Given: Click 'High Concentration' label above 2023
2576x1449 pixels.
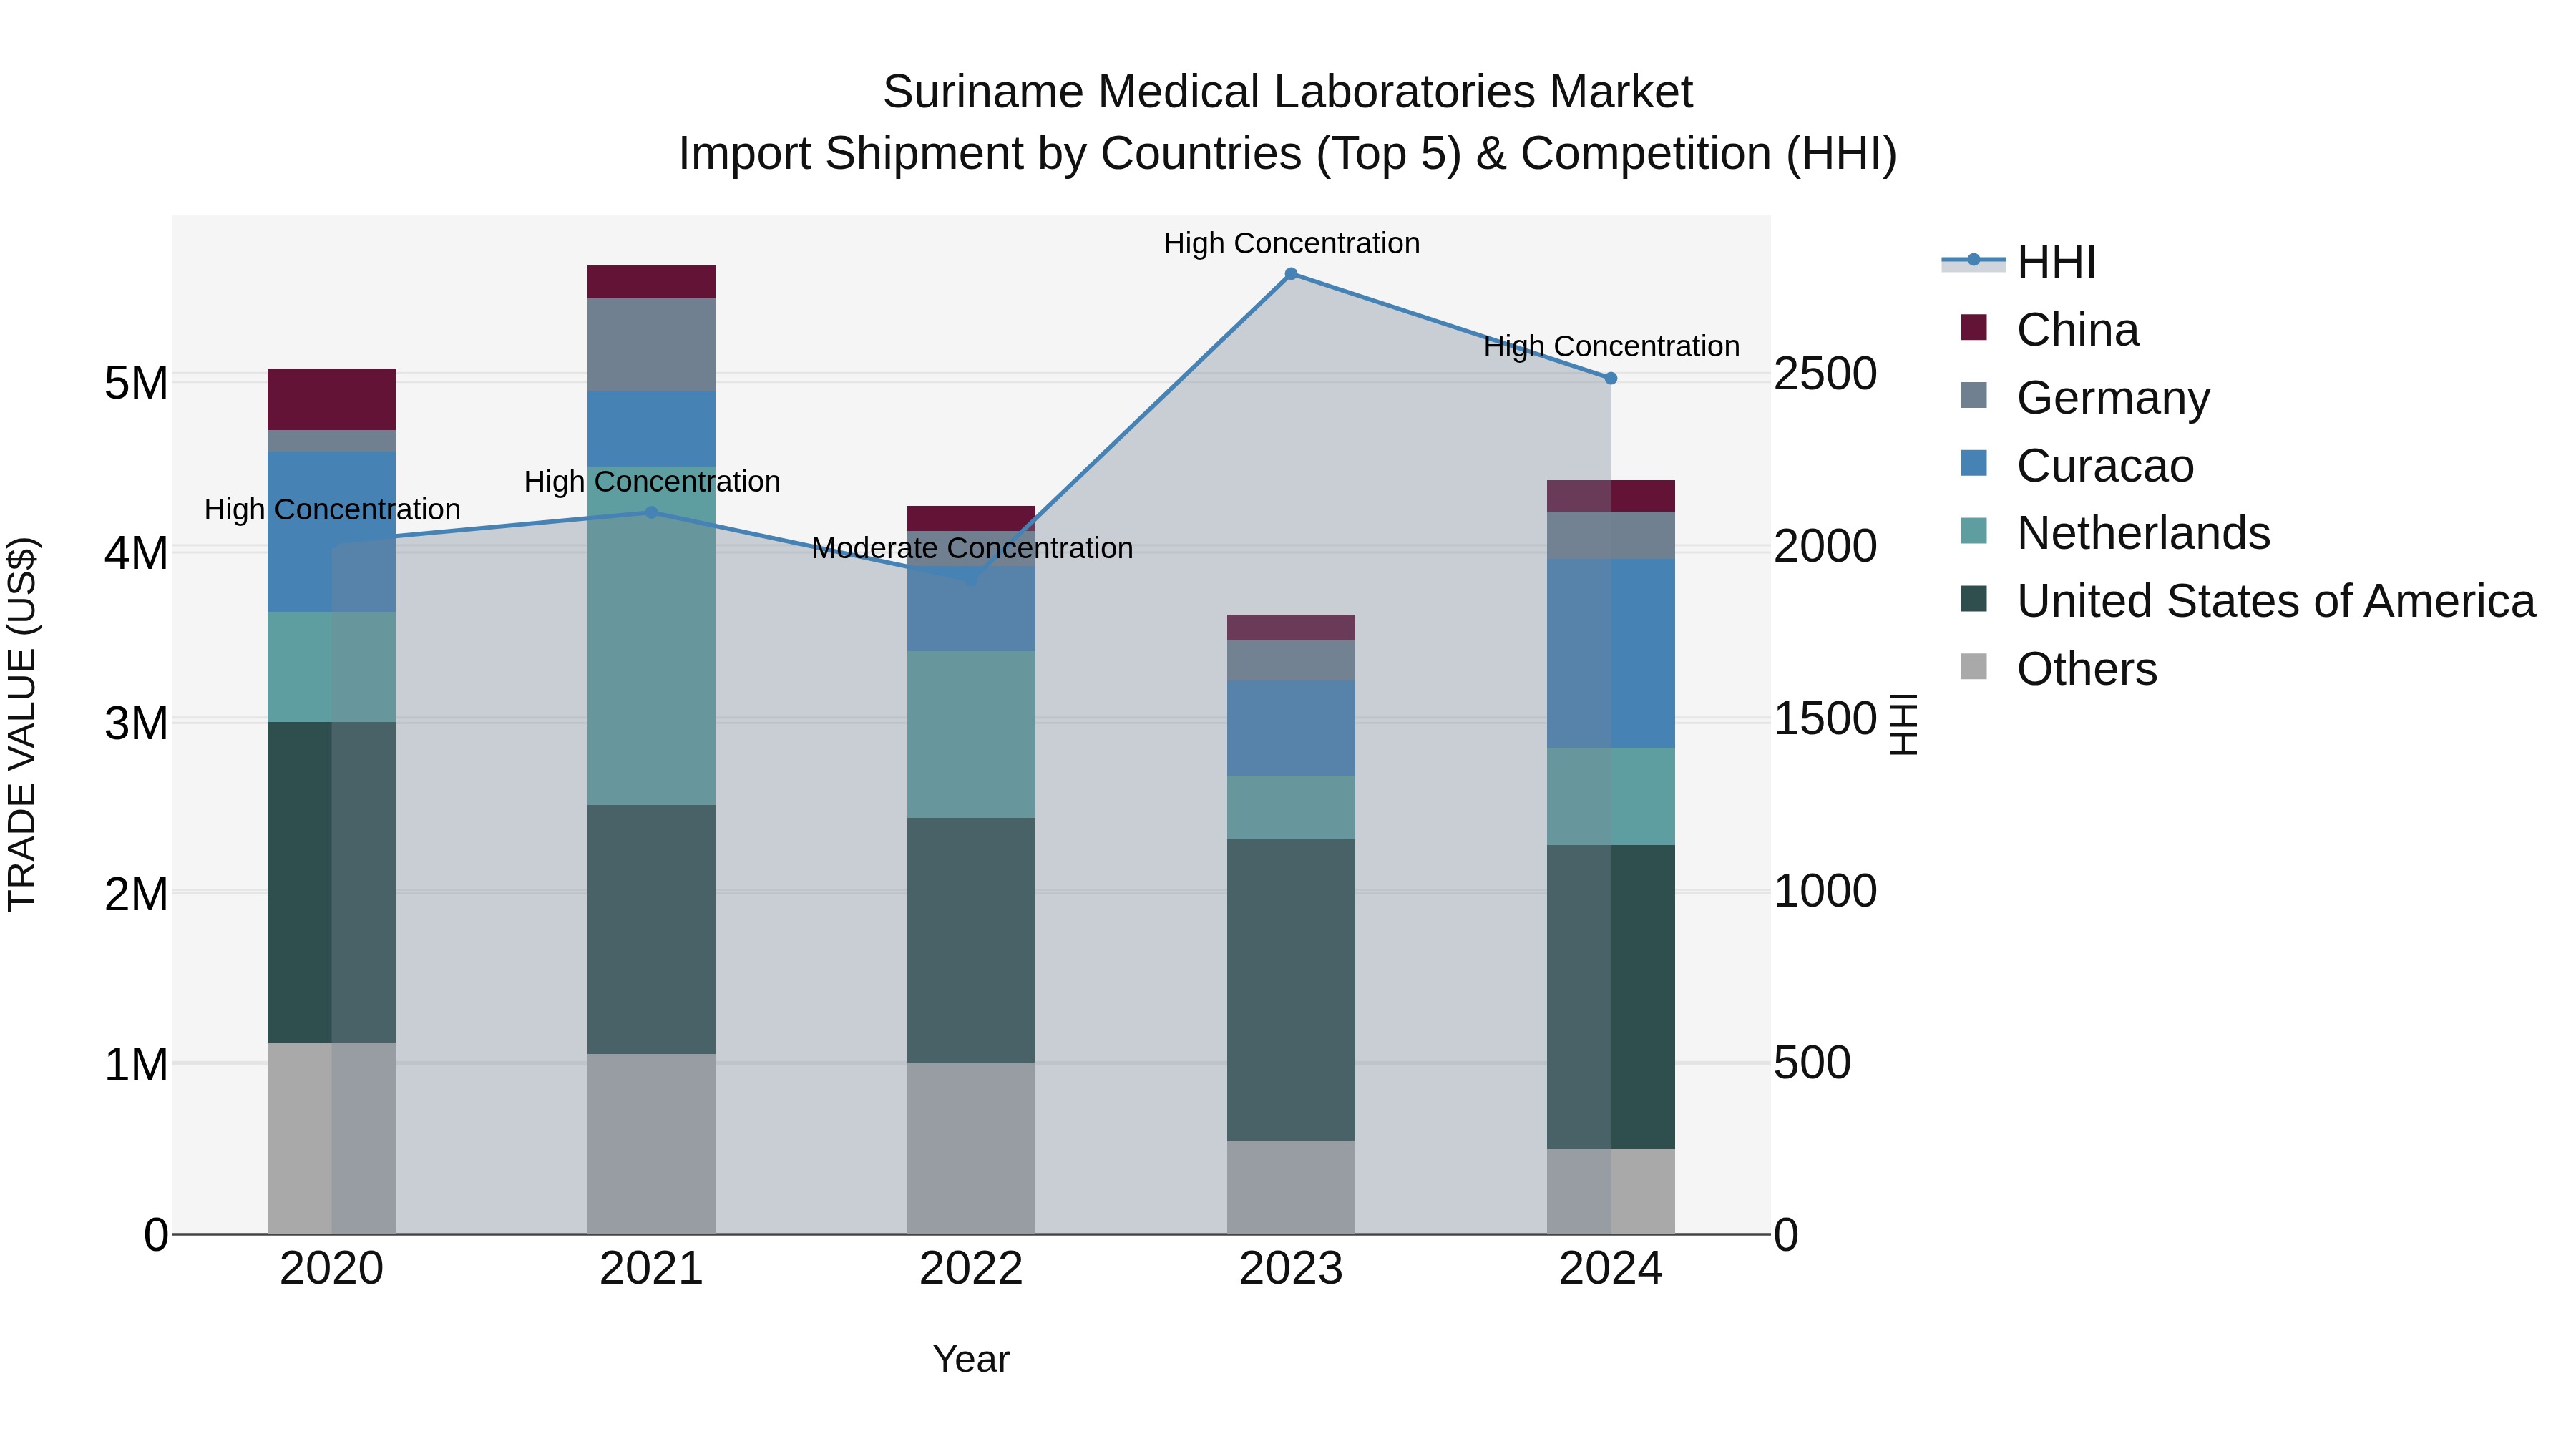Looking at the screenshot, I should coord(1292,243).
